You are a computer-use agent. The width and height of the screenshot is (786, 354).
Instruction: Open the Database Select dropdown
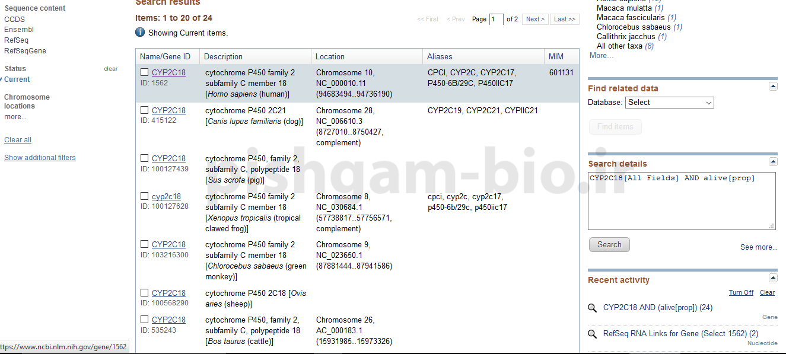click(x=669, y=103)
